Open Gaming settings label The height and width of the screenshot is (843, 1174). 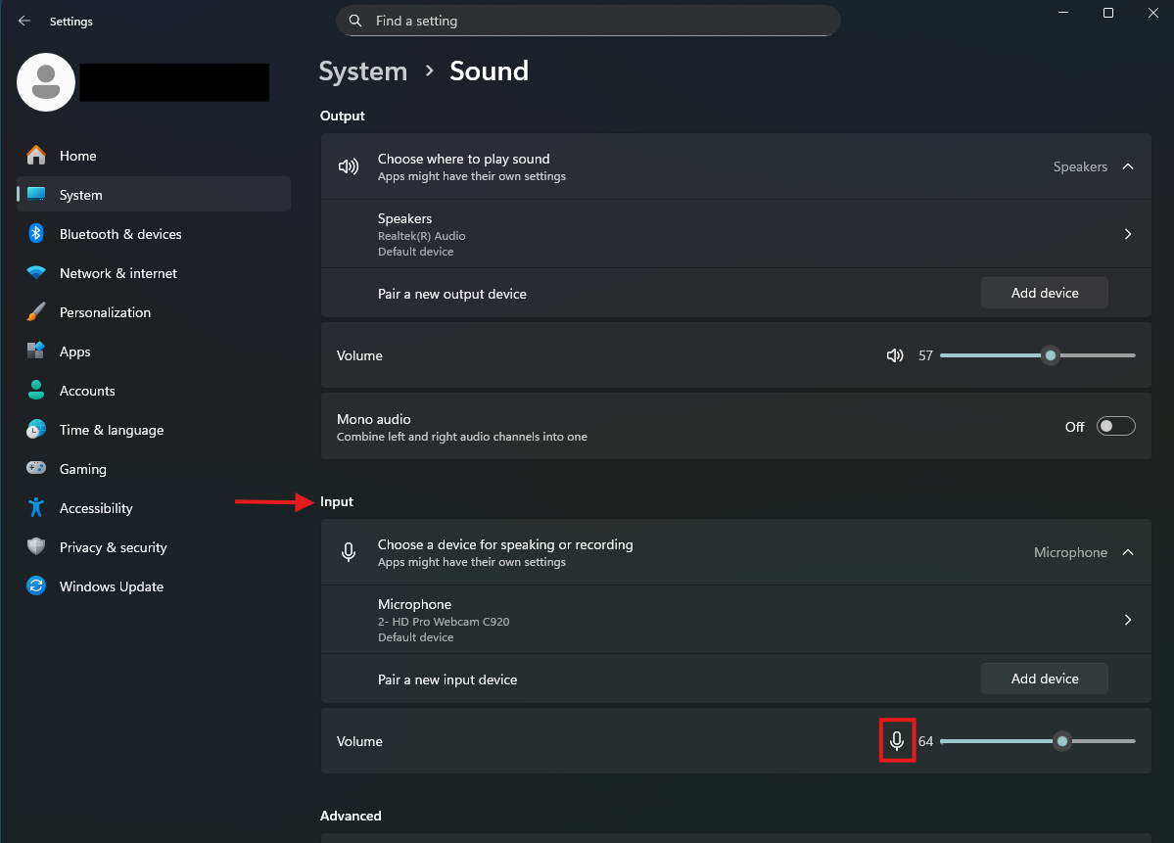pyautogui.click(x=83, y=469)
